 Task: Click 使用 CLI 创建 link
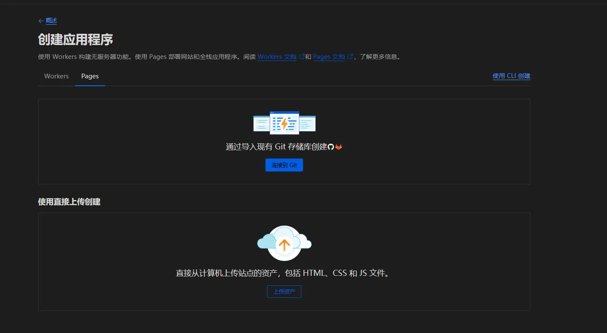(x=511, y=76)
